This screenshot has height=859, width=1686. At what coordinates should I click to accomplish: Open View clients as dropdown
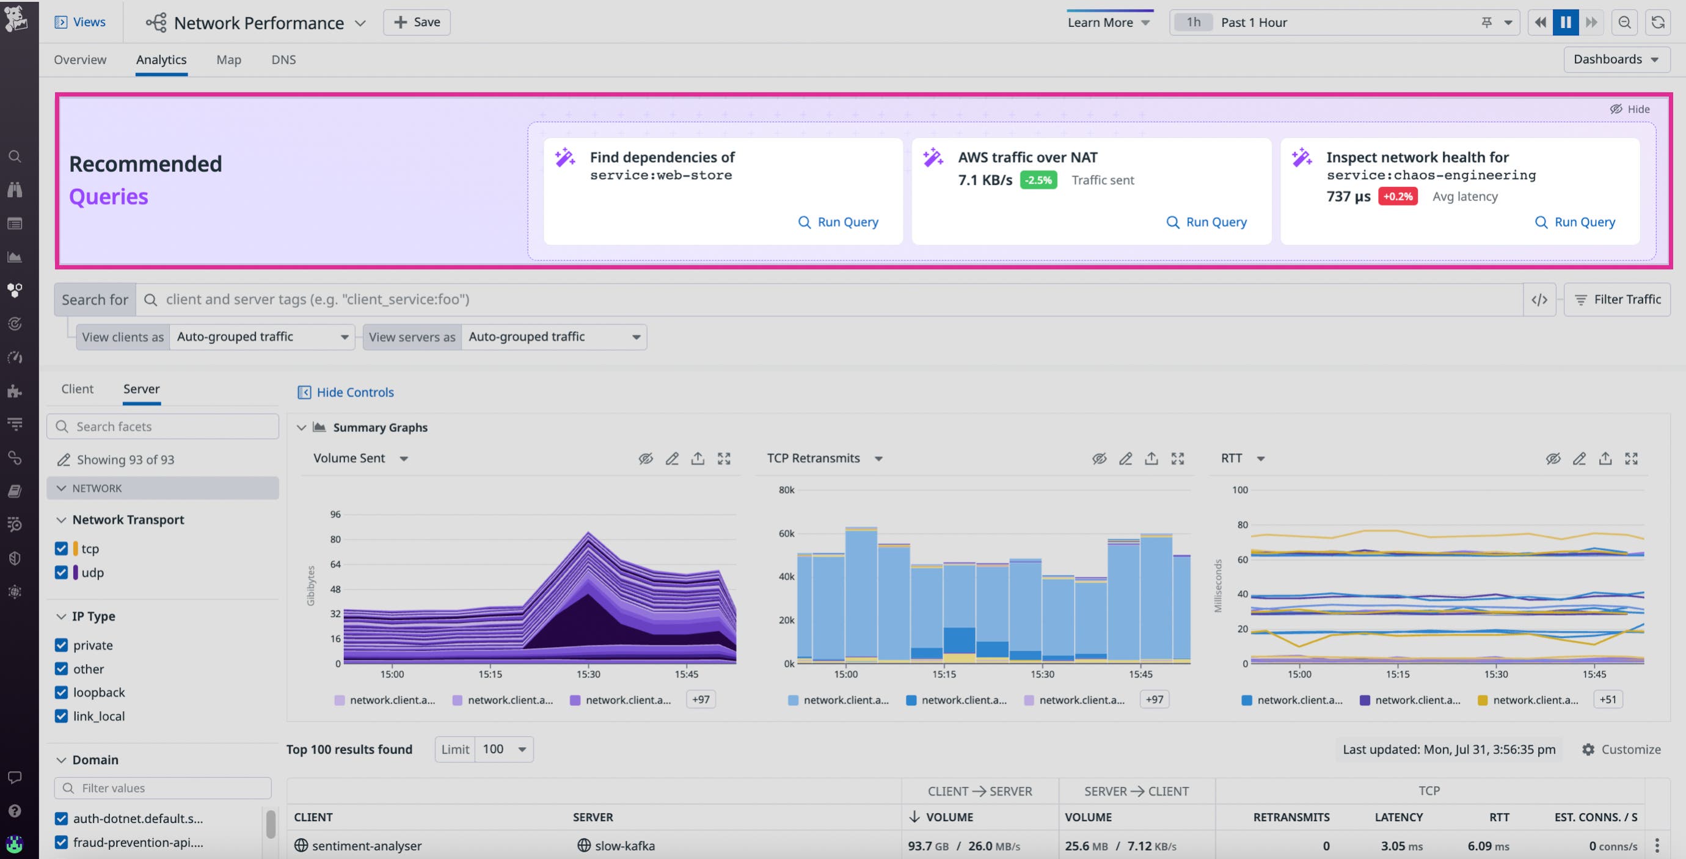point(262,337)
